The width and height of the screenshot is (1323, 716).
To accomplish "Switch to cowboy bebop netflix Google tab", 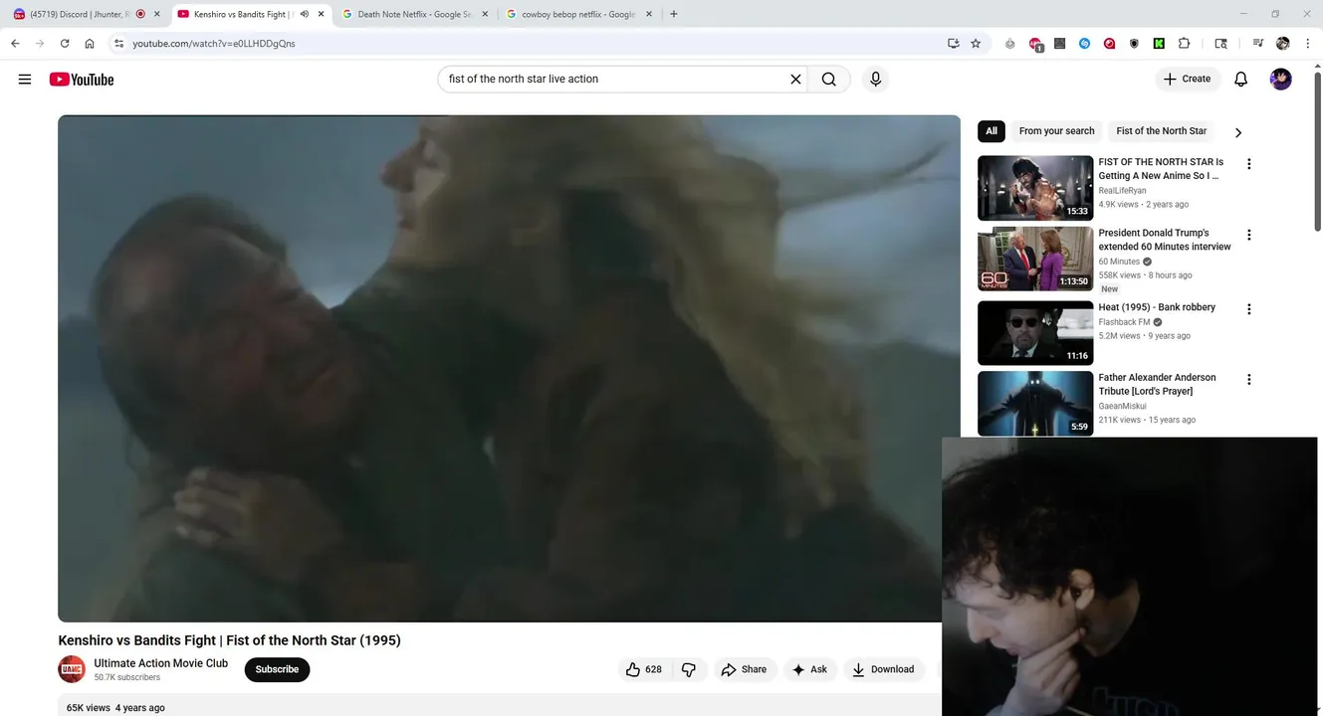I will [x=577, y=14].
